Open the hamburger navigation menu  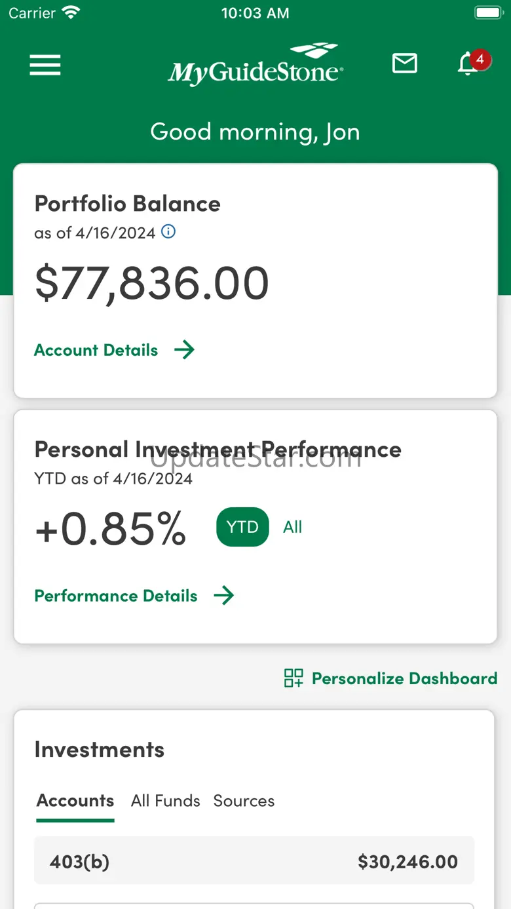pyautogui.click(x=45, y=65)
